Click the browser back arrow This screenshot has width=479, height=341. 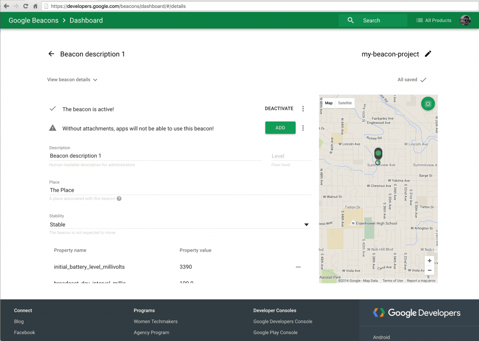coord(6,6)
